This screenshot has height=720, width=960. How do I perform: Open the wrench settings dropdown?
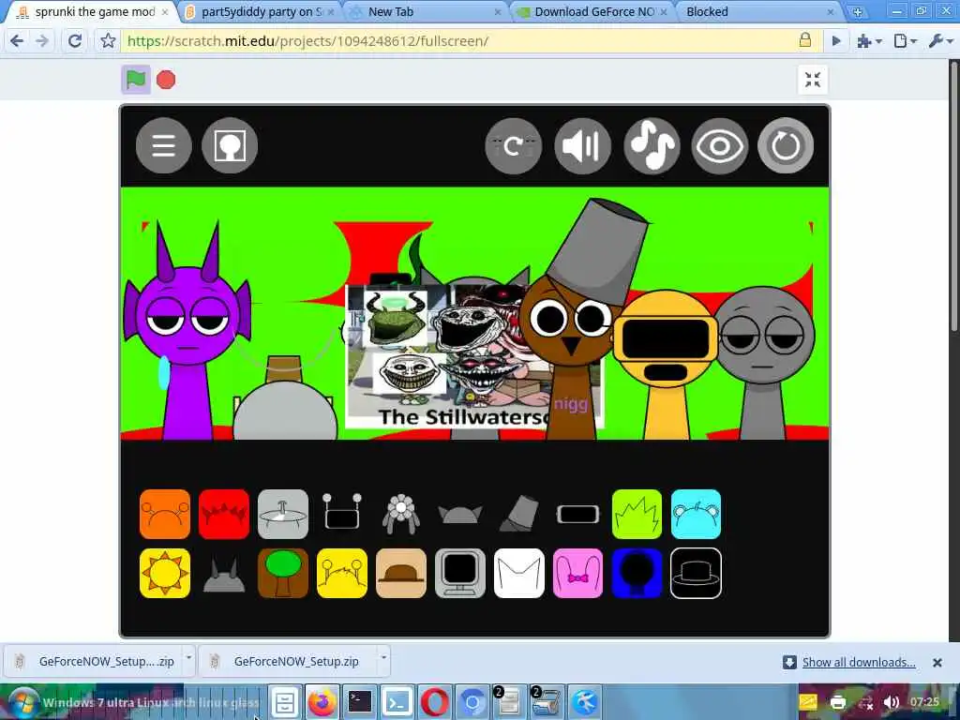[940, 41]
